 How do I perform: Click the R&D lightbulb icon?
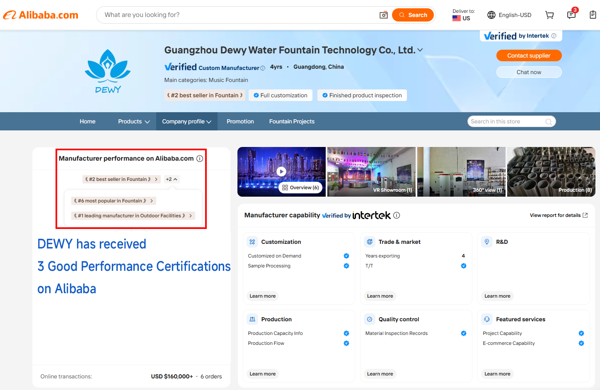487,242
